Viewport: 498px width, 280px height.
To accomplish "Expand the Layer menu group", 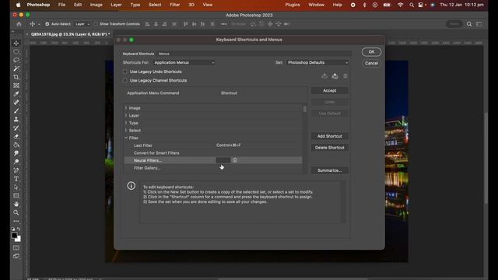I will click(x=126, y=116).
